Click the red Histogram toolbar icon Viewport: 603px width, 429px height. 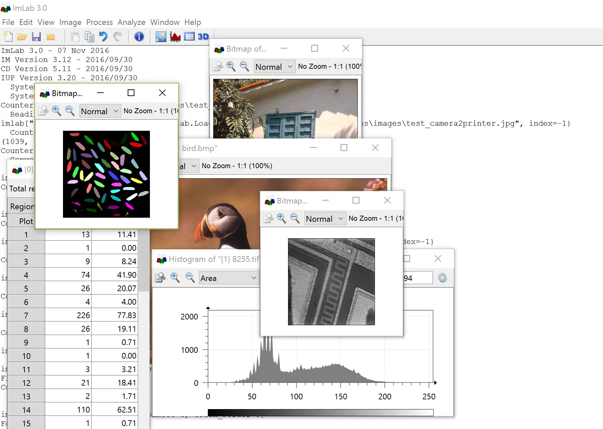pyautogui.click(x=175, y=36)
